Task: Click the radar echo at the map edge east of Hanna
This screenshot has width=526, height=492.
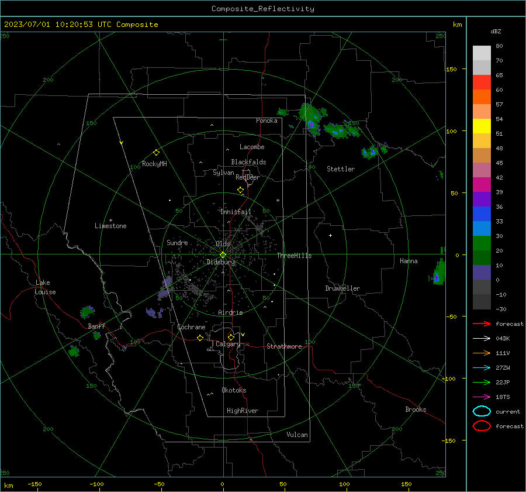Action: [438, 273]
